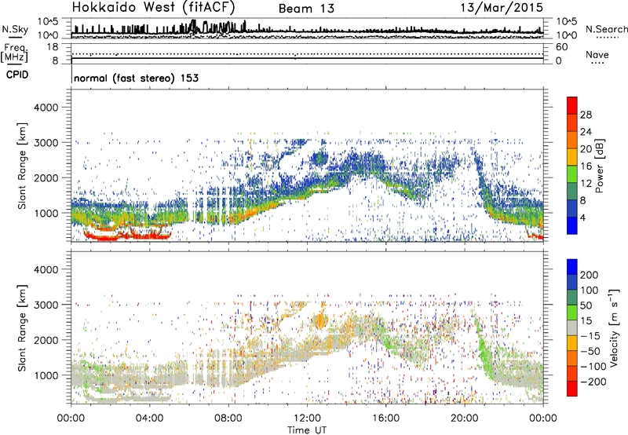Click the '28' label on Power scale
Image resolution: width=628 pixels, height=435 pixels.
click(x=586, y=115)
